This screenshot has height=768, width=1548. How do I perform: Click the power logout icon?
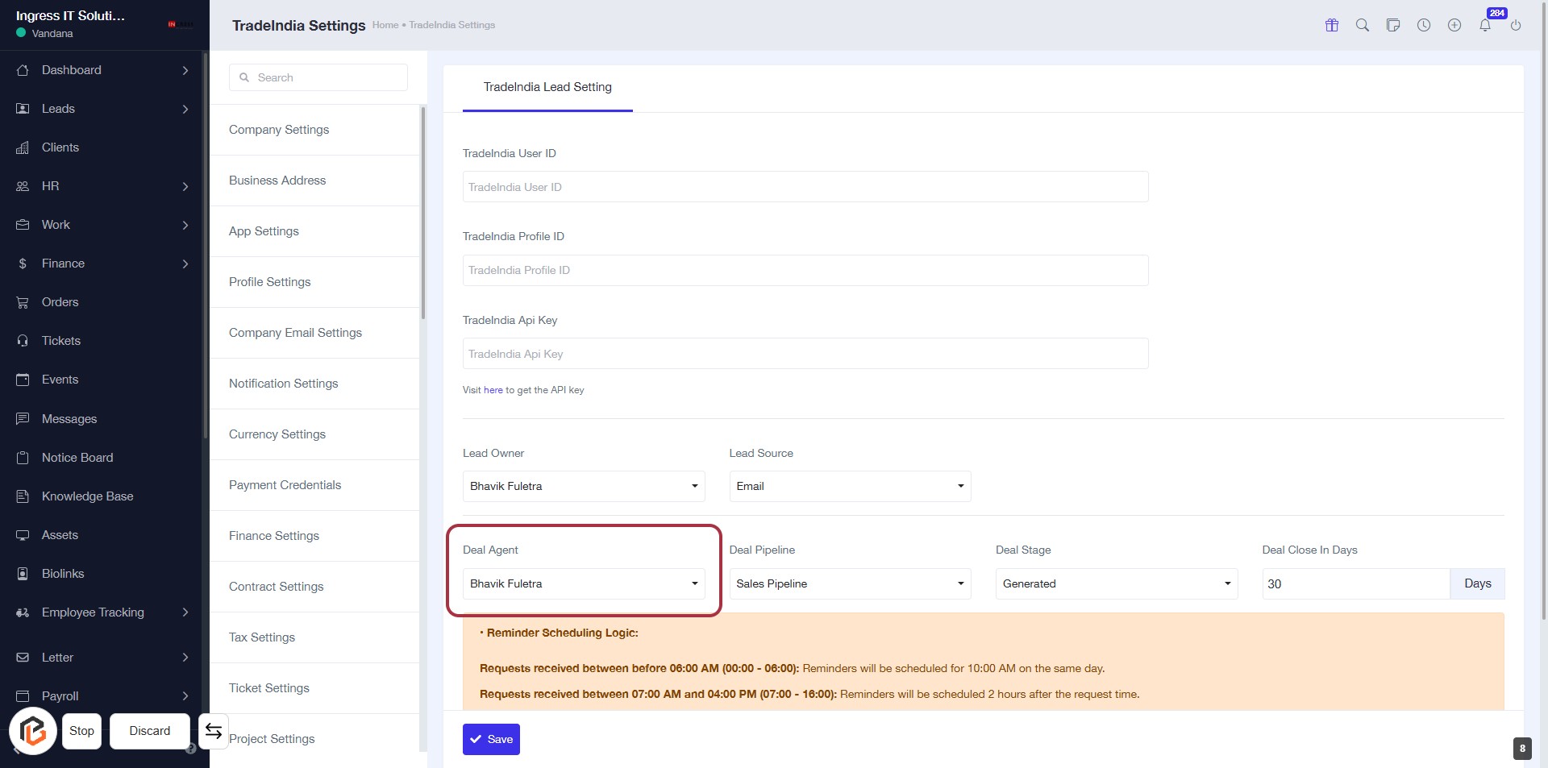(1515, 25)
